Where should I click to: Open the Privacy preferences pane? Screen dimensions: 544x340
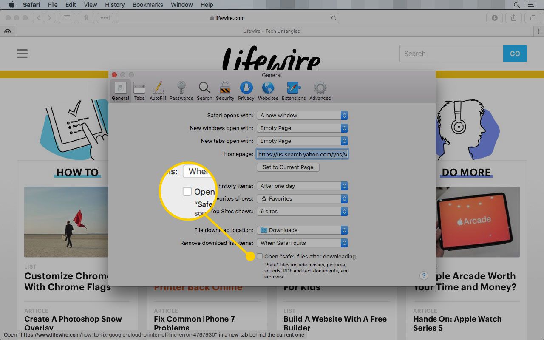tap(246, 91)
